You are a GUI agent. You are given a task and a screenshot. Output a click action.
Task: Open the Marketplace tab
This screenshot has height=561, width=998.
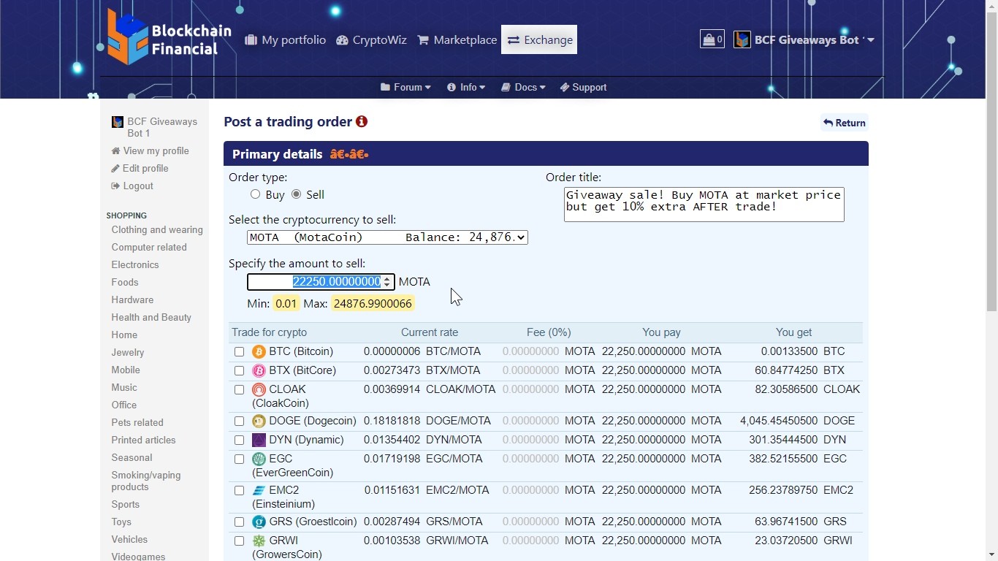tap(457, 40)
